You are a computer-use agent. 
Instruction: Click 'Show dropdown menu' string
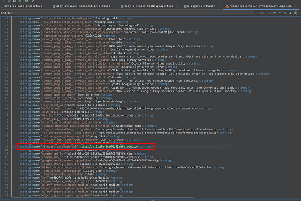click(127, 126)
